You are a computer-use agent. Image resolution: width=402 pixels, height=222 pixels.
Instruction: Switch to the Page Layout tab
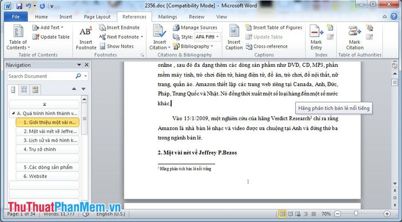(97, 17)
